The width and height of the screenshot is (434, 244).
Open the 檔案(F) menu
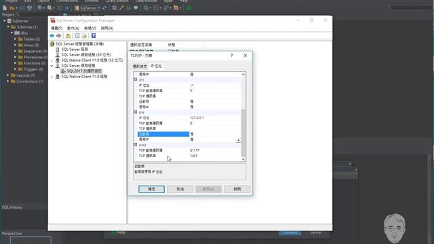tap(56, 28)
